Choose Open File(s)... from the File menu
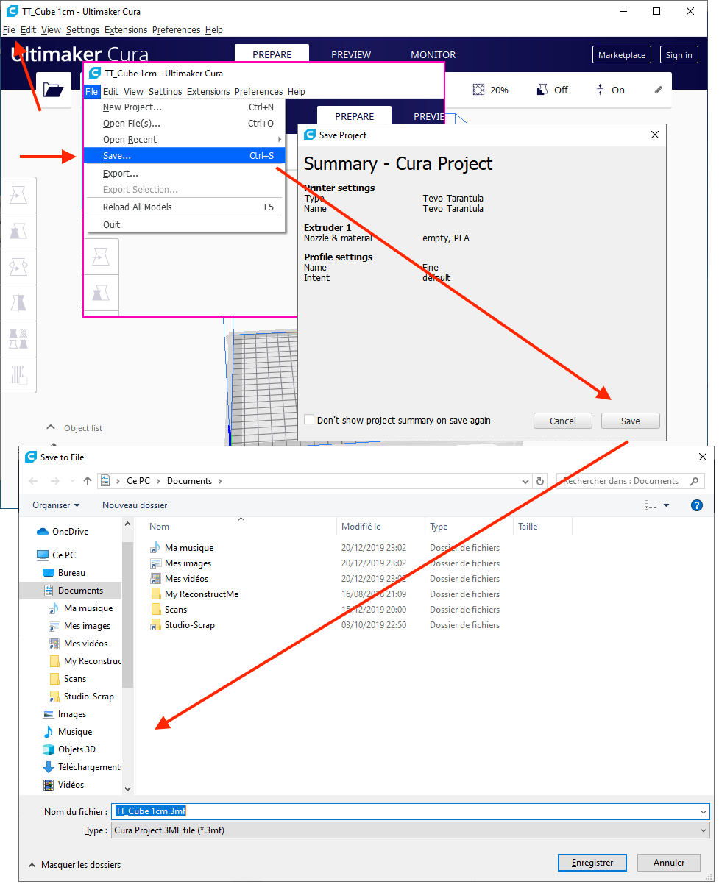This screenshot has width=719, height=887. coord(183,124)
